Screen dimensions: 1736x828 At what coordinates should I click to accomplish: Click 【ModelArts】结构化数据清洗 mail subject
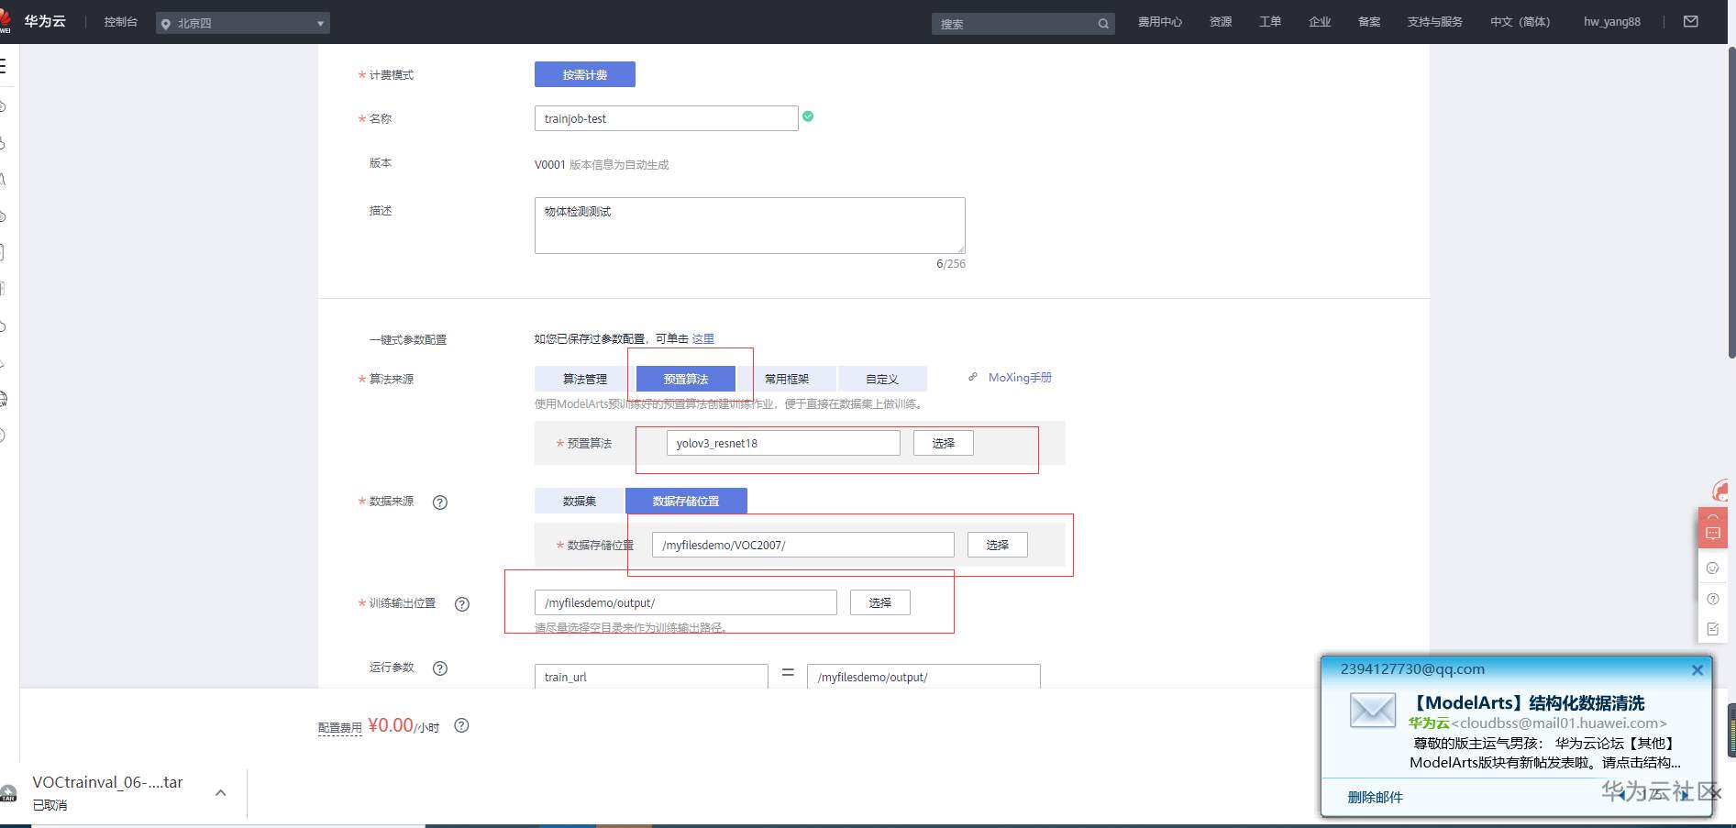1527,703
